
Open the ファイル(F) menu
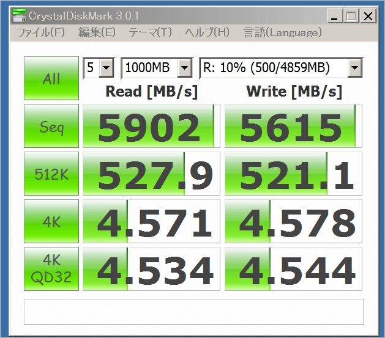[x=40, y=32]
